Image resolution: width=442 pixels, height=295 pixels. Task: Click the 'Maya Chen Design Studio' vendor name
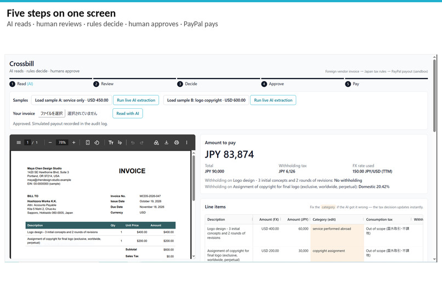click(x=44, y=168)
